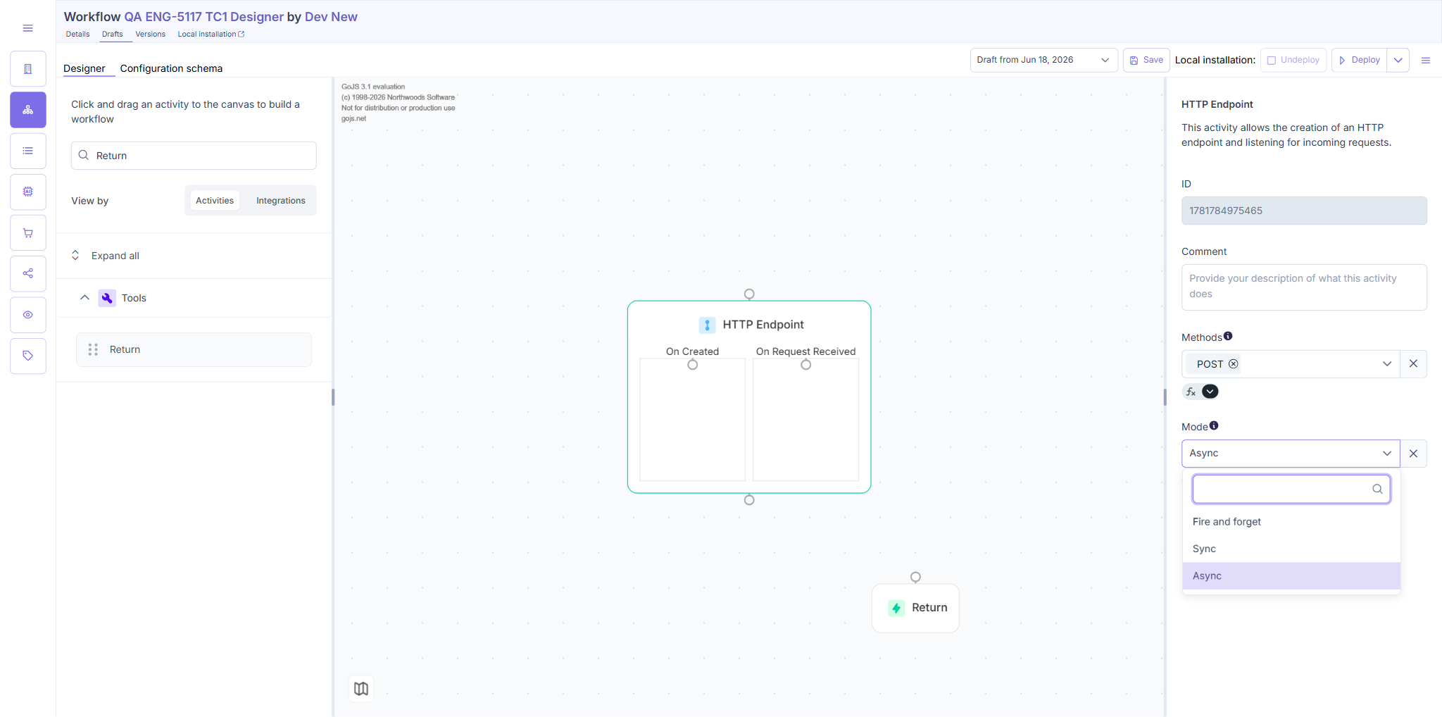Open the tag icon in sidebar
The image size is (1442, 717).
28,356
